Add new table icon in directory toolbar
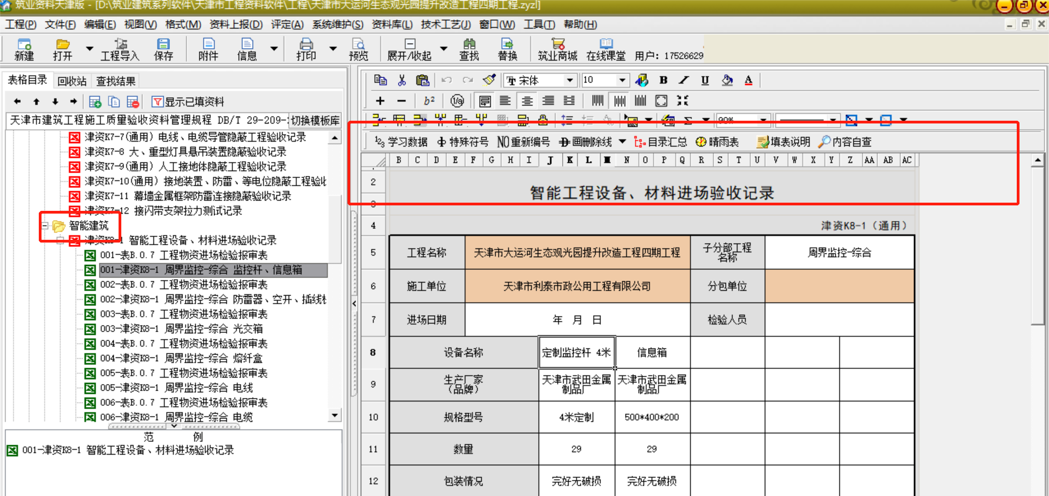 click(x=95, y=102)
